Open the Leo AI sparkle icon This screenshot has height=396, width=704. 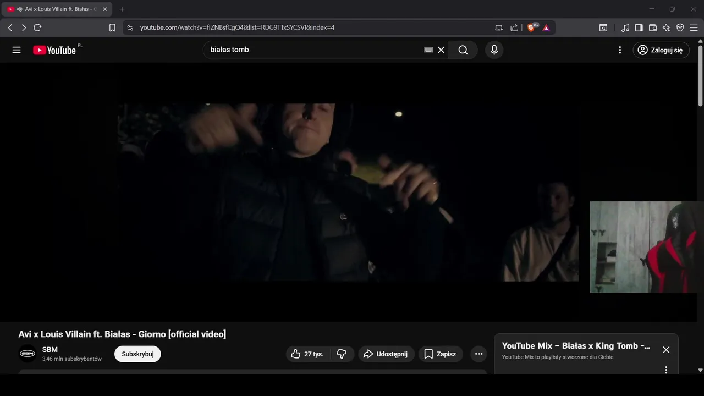click(667, 28)
